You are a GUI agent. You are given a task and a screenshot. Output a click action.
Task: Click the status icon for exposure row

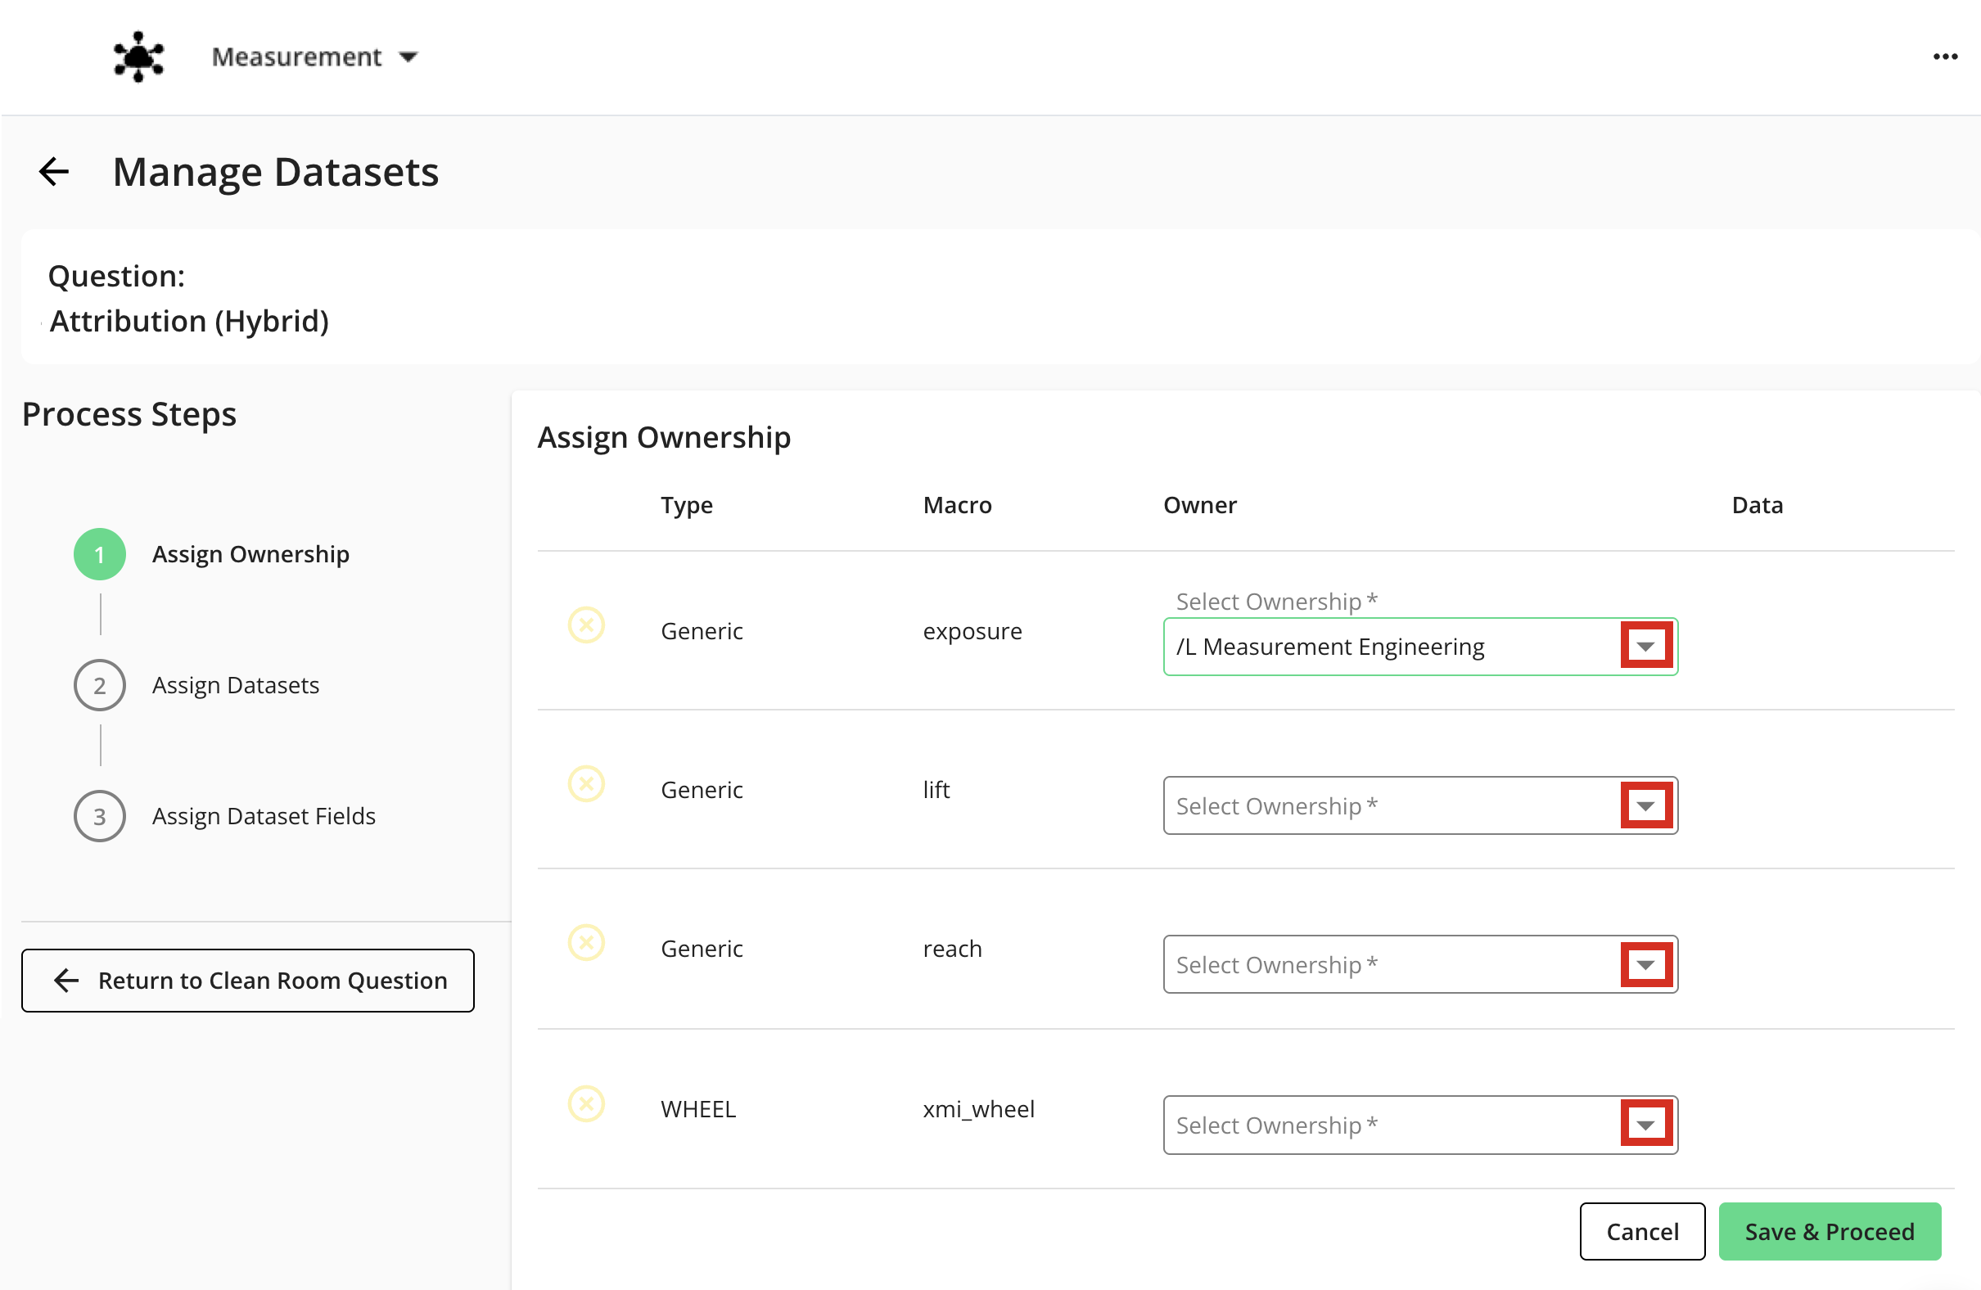pos(586,625)
